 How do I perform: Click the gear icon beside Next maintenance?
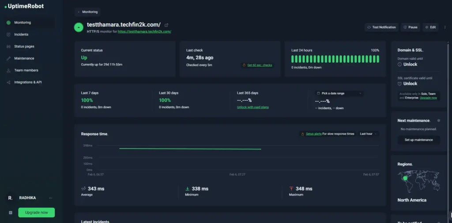click(x=439, y=120)
